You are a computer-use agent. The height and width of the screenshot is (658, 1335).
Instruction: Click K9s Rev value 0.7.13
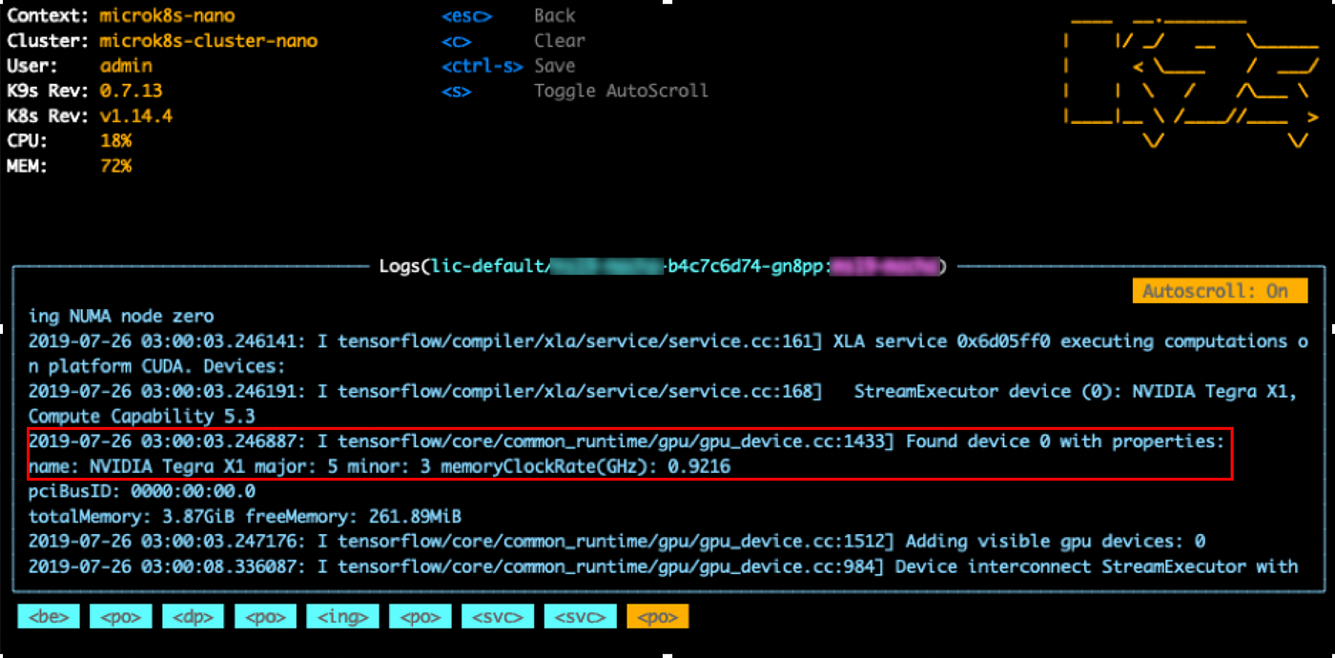click(131, 92)
